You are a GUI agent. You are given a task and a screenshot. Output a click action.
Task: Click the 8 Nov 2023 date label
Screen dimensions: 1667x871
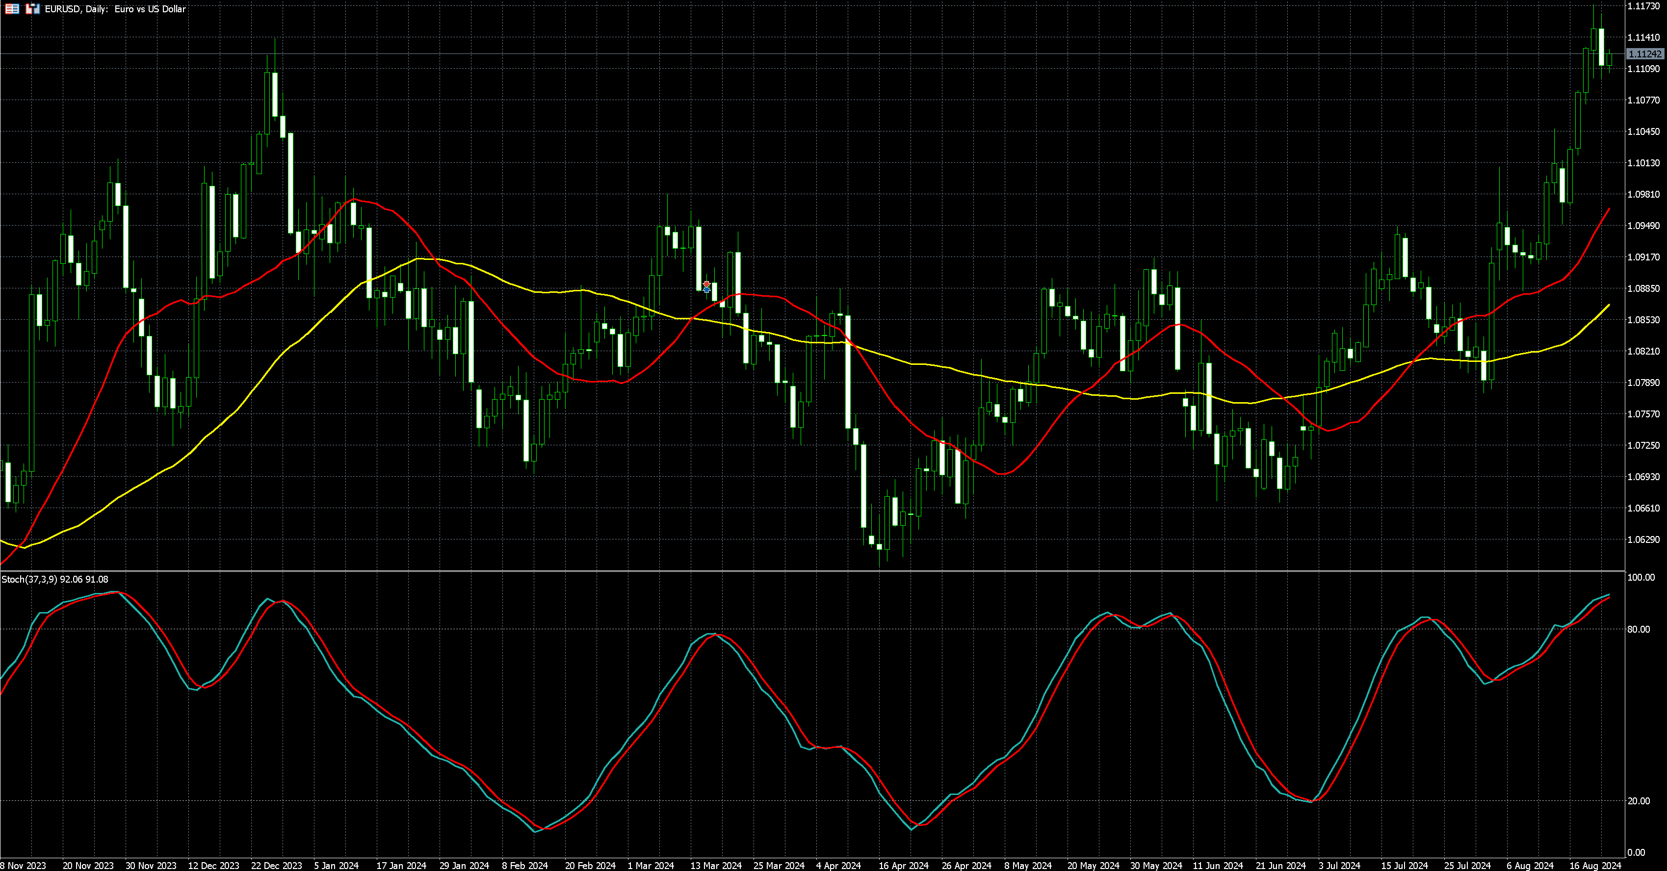click(x=23, y=865)
